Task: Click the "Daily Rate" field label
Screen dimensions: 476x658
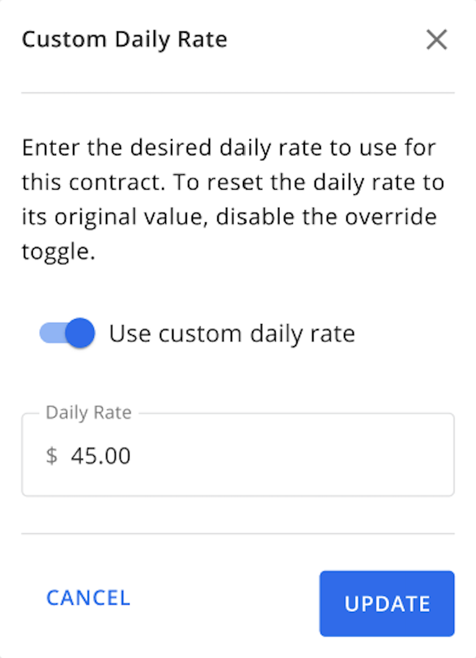Action: click(x=89, y=412)
